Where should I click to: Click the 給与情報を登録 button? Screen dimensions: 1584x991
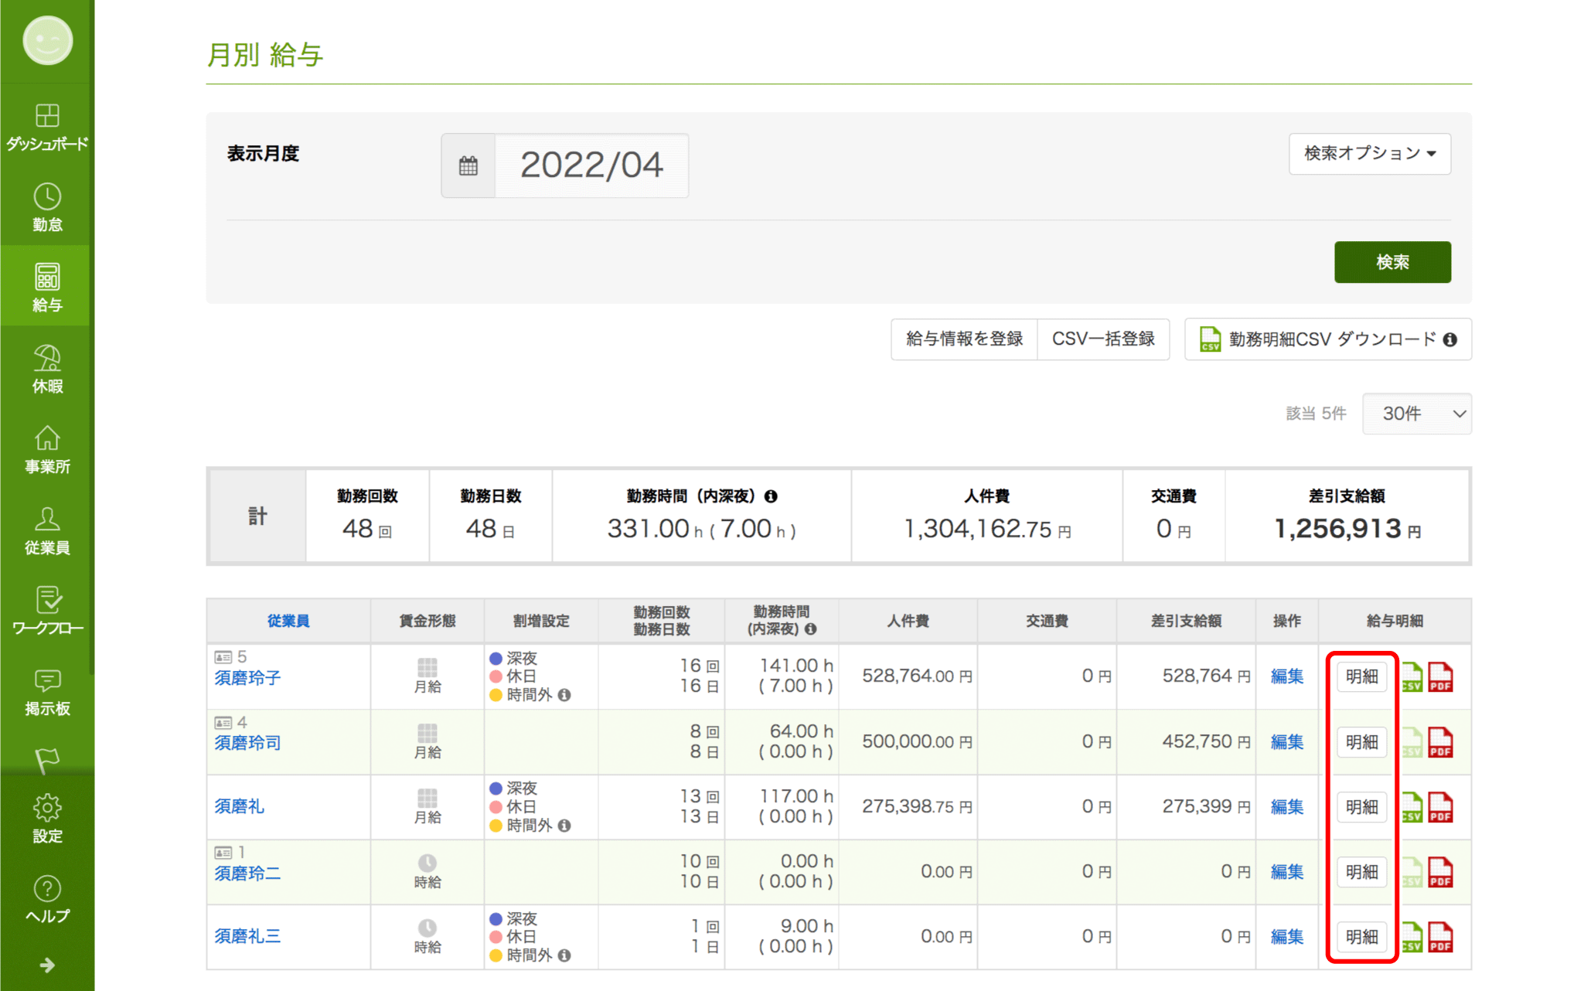click(x=964, y=339)
